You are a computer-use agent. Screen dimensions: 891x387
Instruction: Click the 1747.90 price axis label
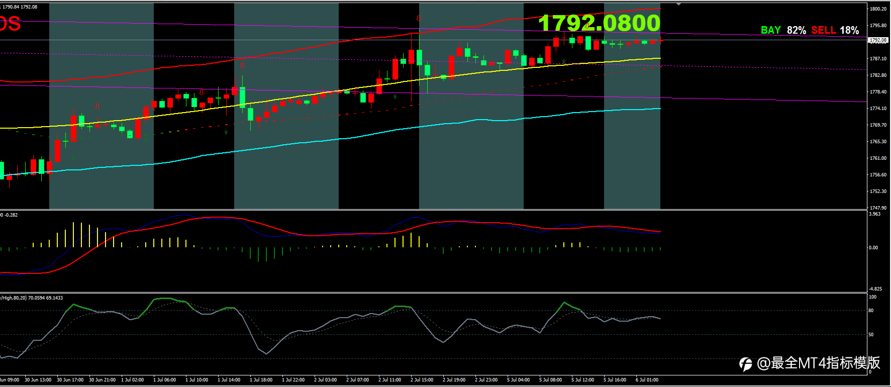click(x=878, y=208)
